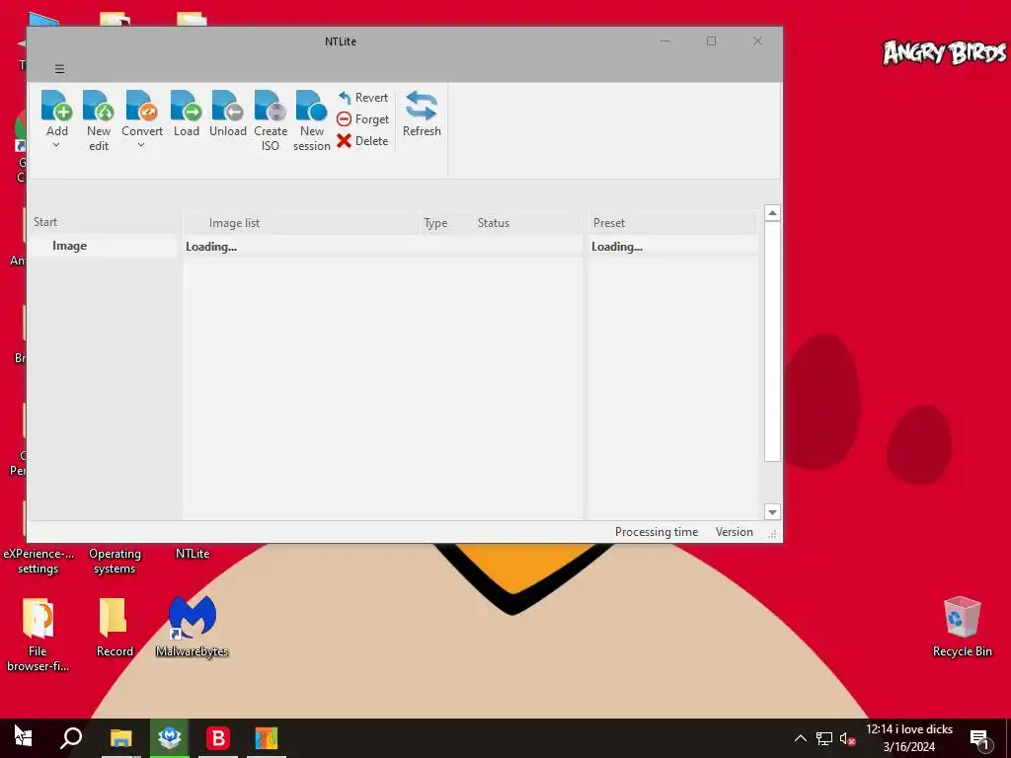Image resolution: width=1011 pixels, height=758 pixels.
Task: Open the notification center icon
Action: coord(979,739)
